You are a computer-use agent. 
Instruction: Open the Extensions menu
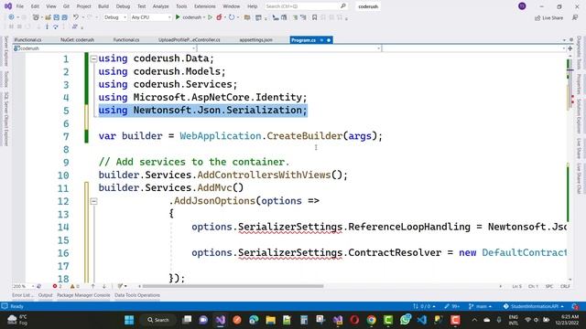205,6
